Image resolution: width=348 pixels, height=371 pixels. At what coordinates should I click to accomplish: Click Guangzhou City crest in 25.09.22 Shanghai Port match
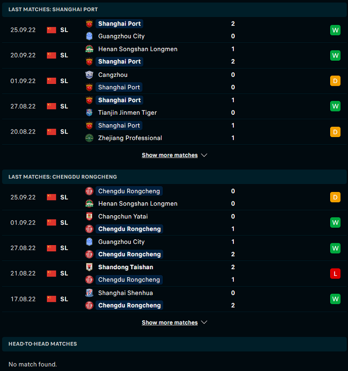89,36
